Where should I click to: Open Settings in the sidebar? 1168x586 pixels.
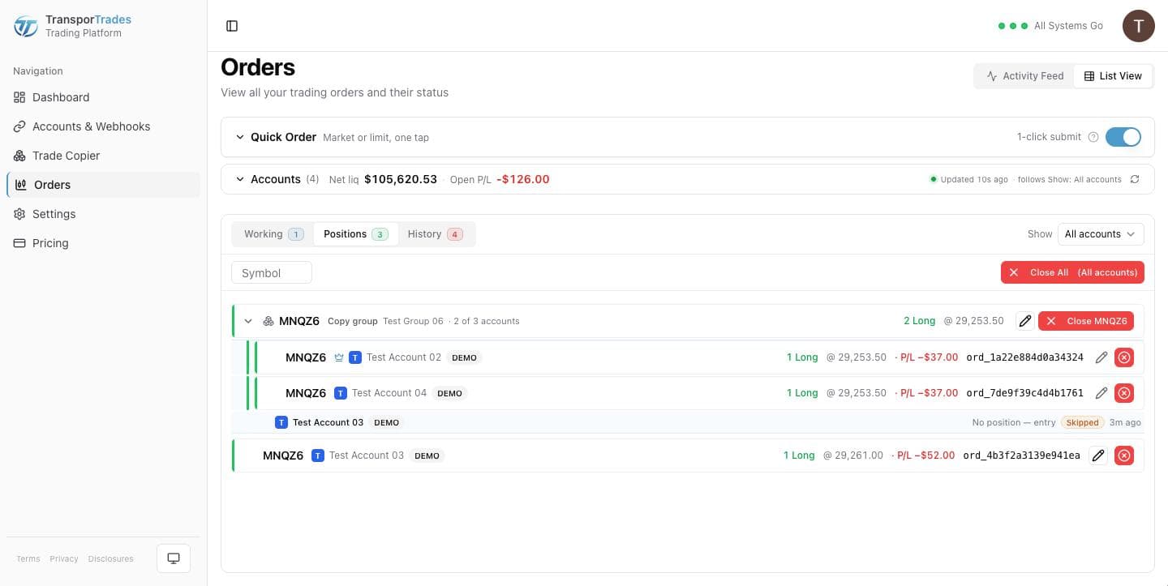103,214
